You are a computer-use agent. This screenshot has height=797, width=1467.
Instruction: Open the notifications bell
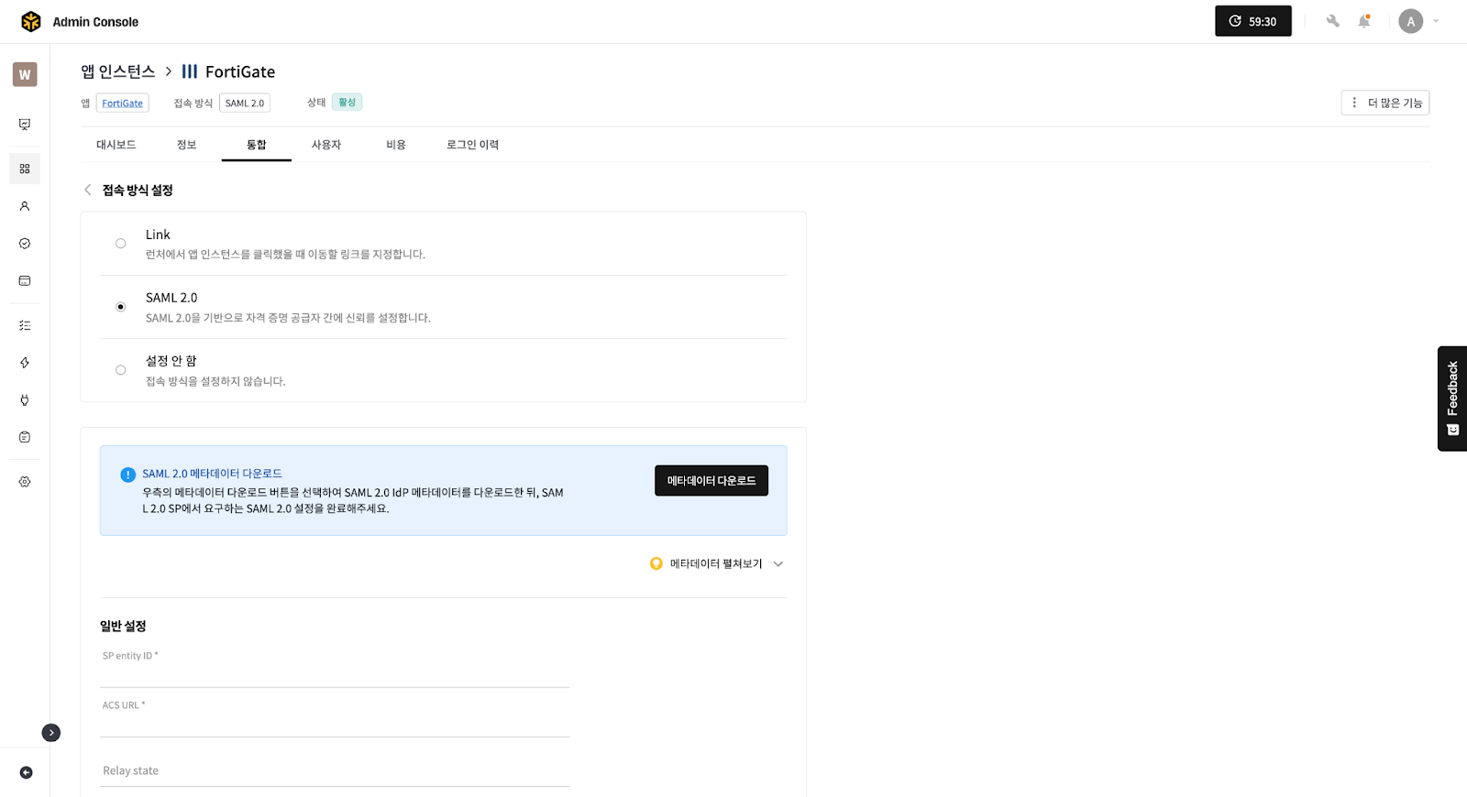(x=1364, y=21)
